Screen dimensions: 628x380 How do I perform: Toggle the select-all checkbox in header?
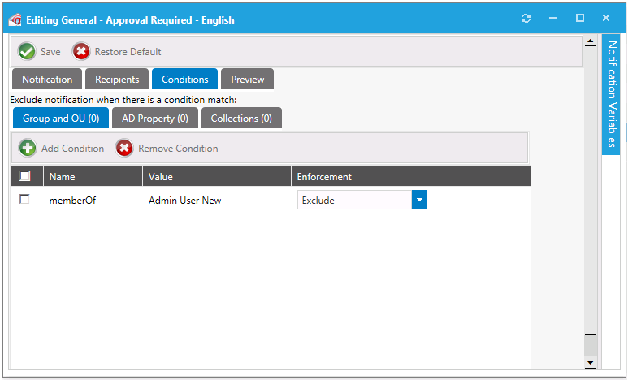click(x=25, y=176)
